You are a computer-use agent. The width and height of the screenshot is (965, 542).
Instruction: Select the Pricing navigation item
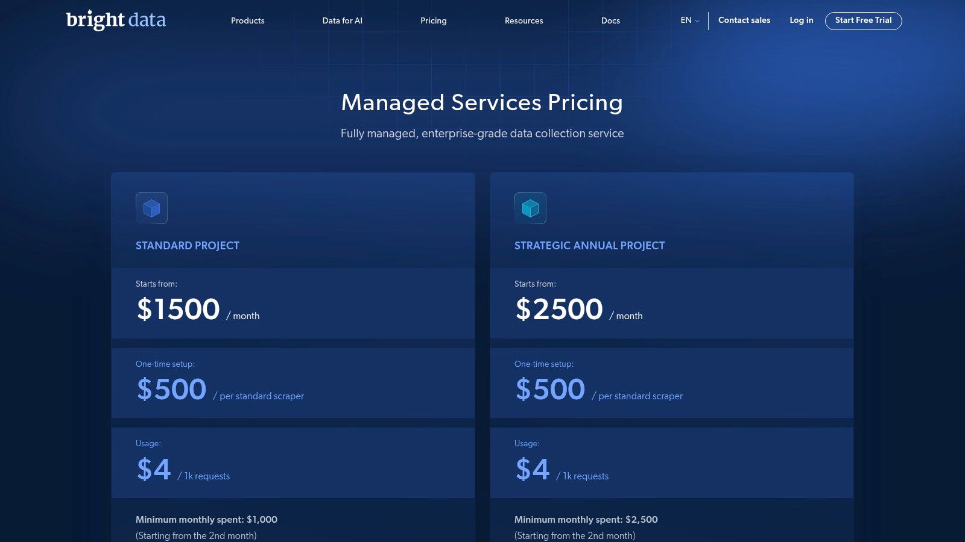[x=433, y=20]
